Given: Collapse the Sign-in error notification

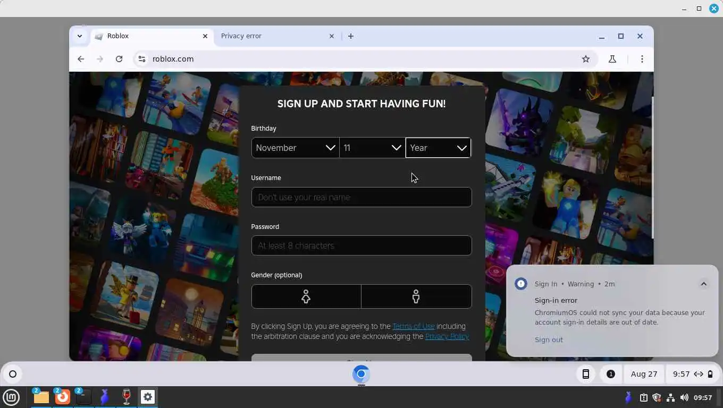Looking at the screenshot, I should tap(703, 284).
